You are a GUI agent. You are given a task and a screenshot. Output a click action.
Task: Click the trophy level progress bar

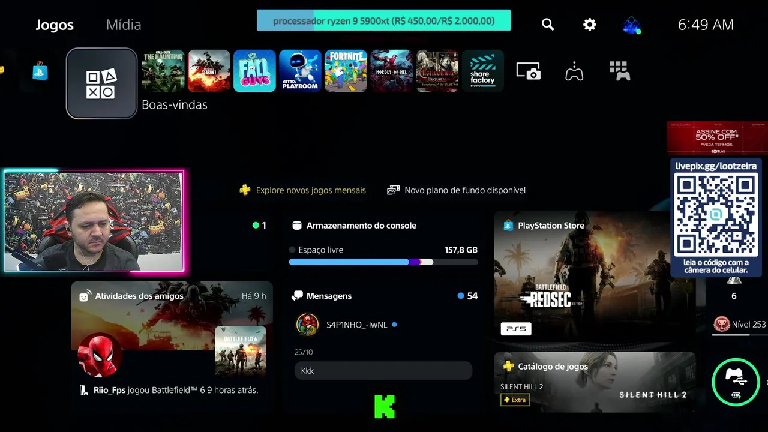pyautogui.click(x=739, y=335)
